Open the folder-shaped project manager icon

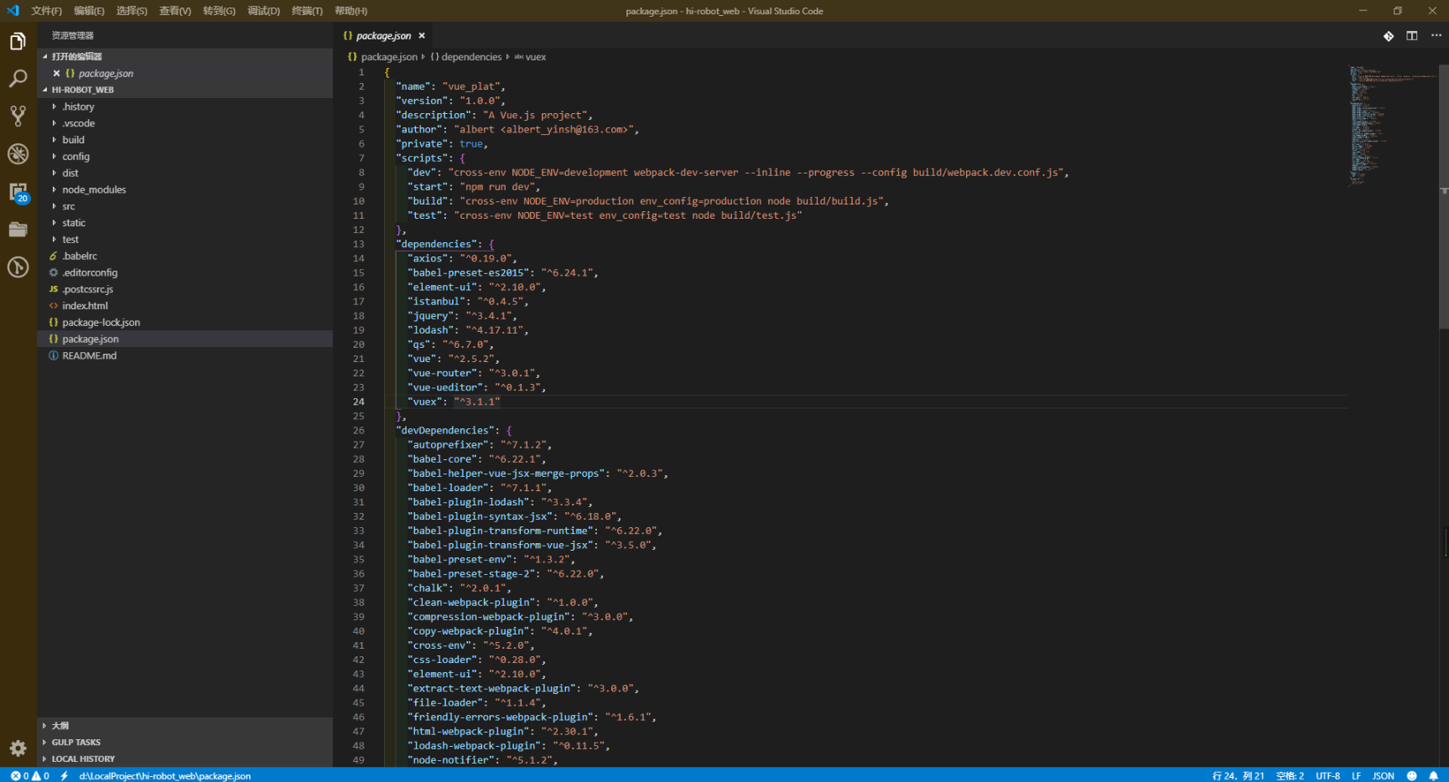(18, 230)
